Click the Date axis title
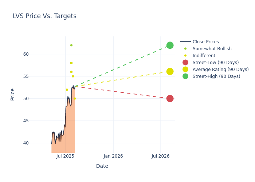Screen dimensions: 255x182 click(x=102, y=166)
